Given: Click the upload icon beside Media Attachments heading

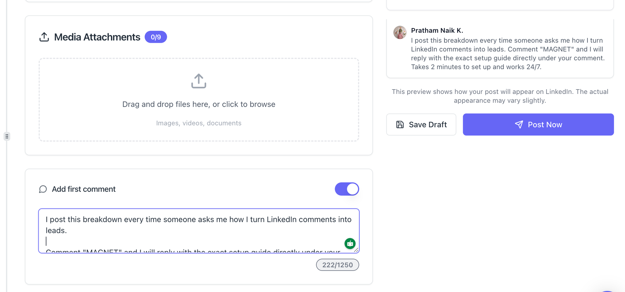Looking at the screenshot, I should (44, 37).
